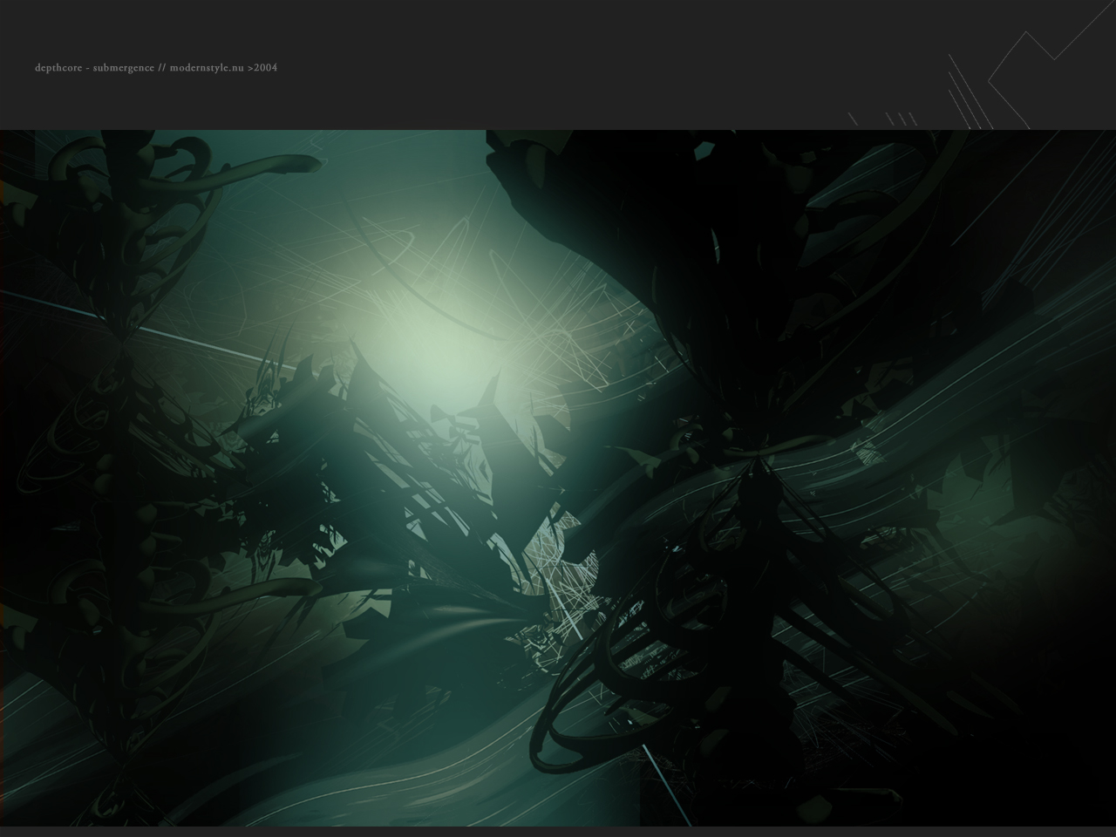The width and height of the screenshot is (1116, 837).
Task: Click the word submergence in the header
Action: [x=124, y=67]
